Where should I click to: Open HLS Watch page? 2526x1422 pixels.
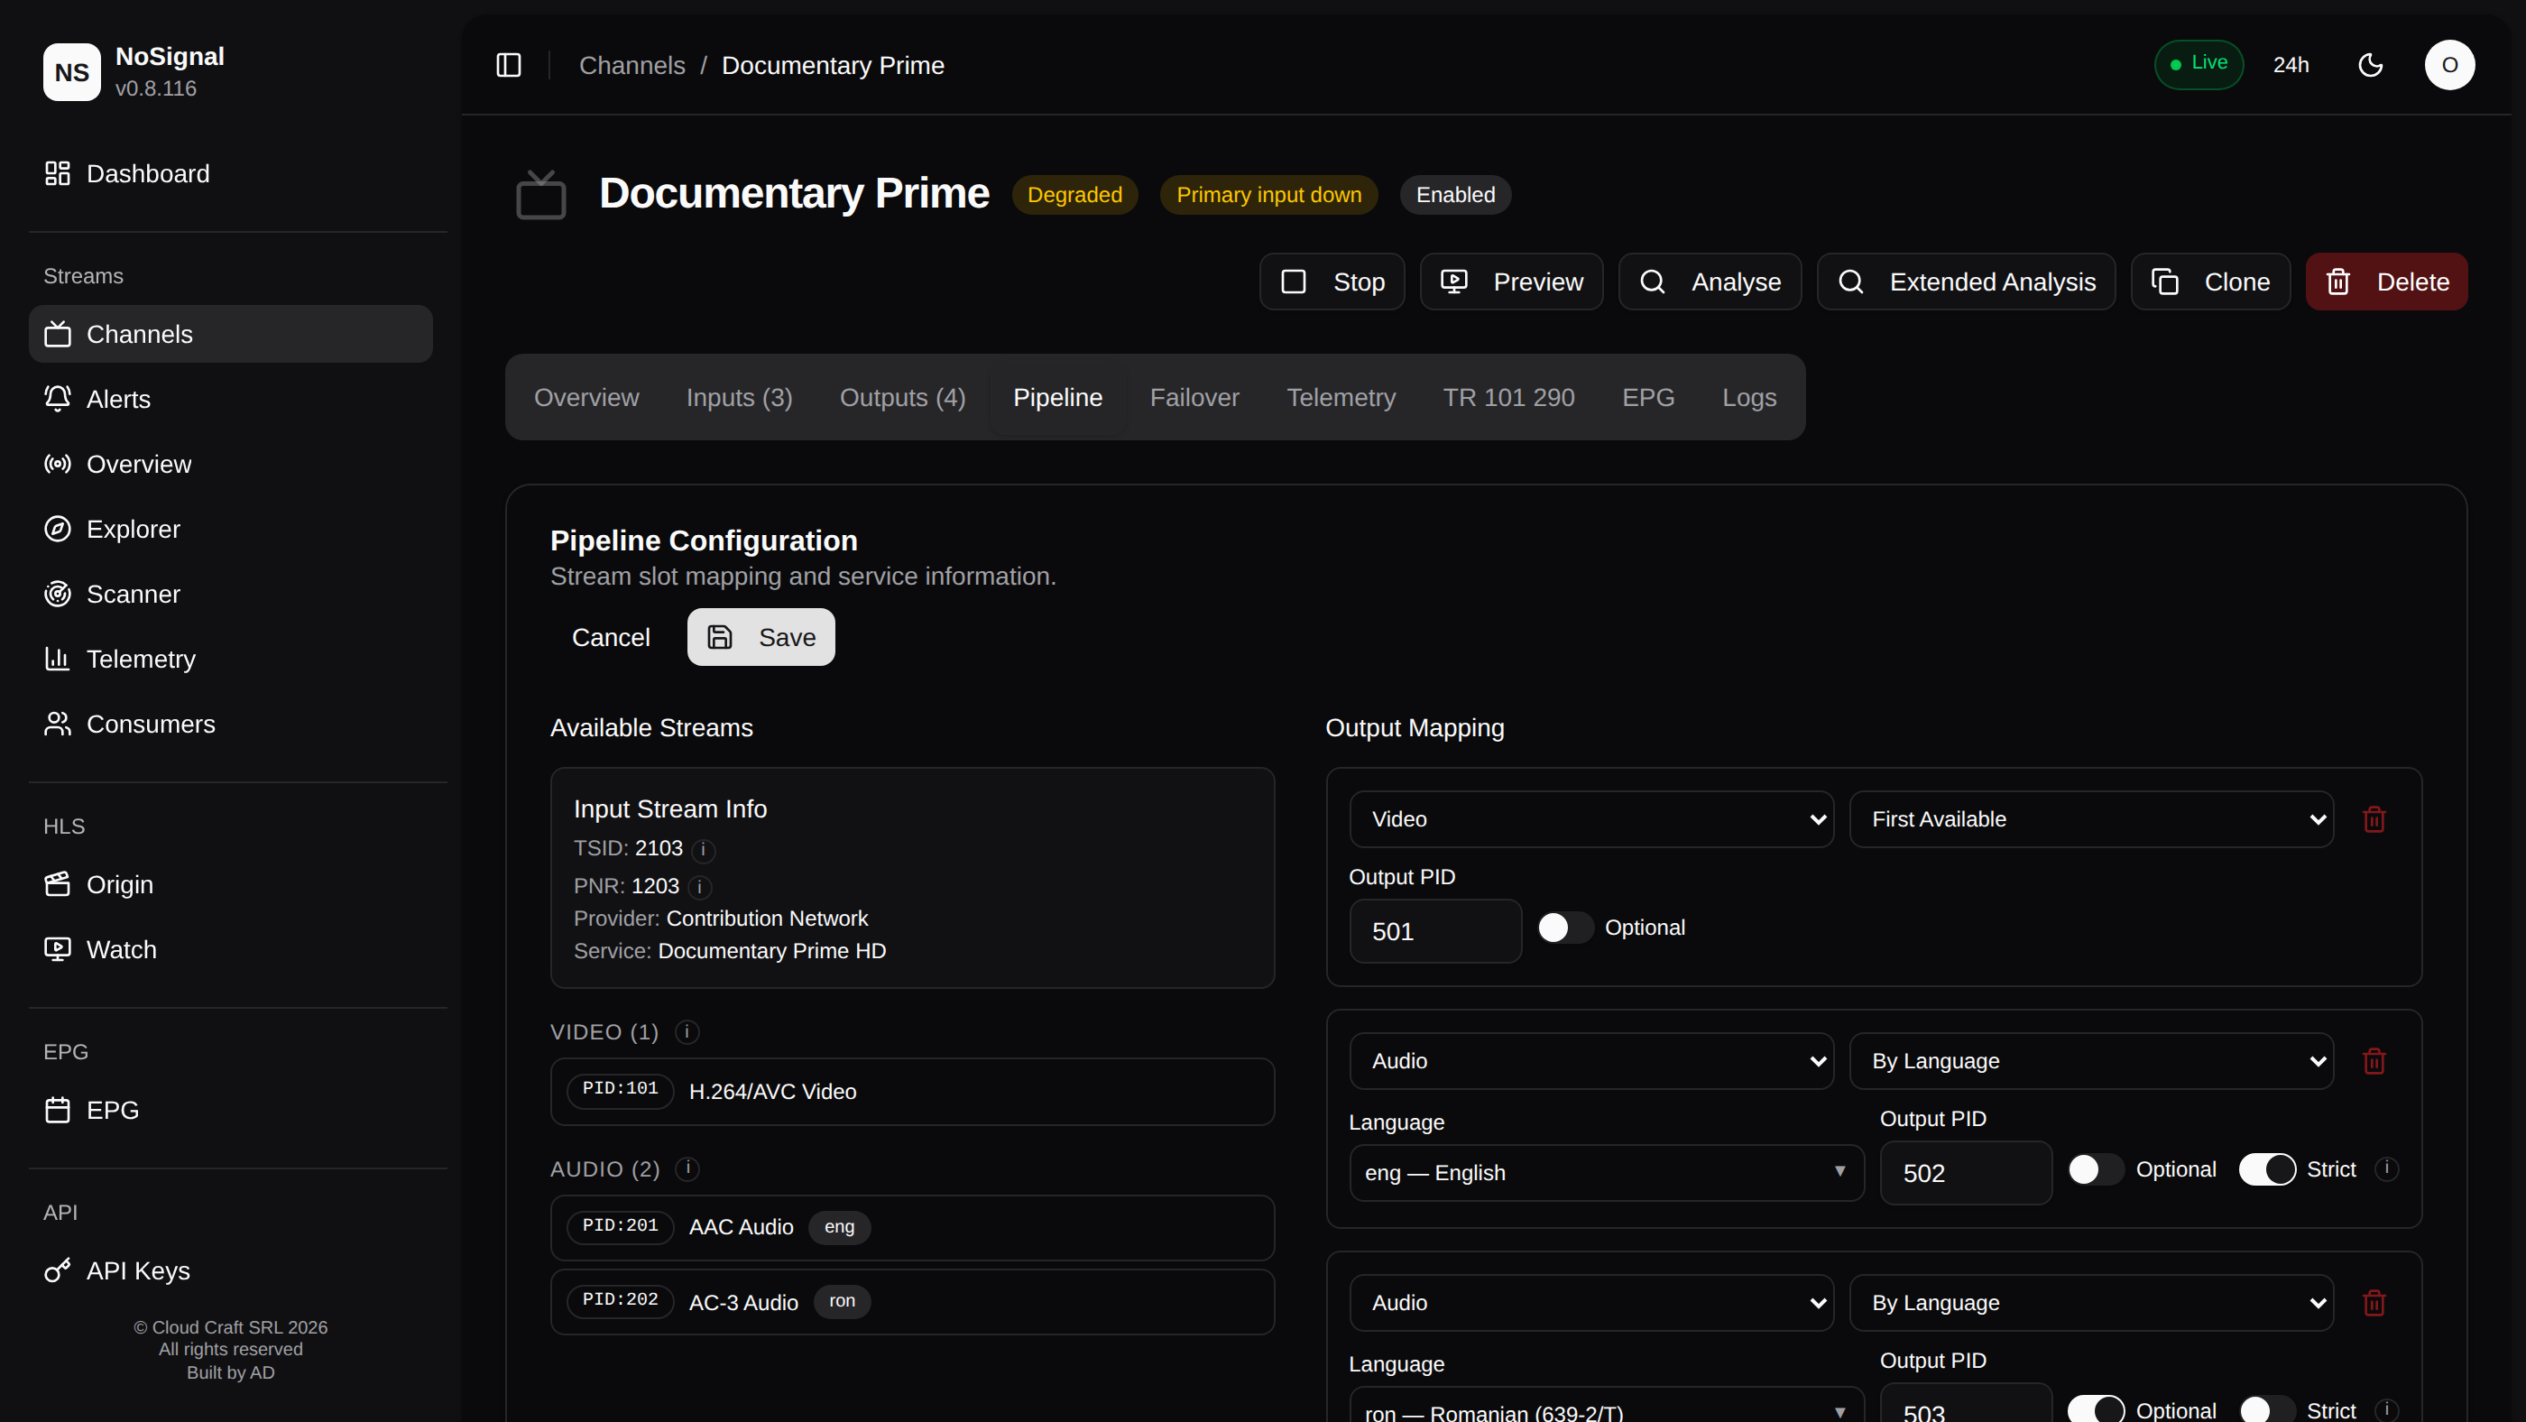pyautogui.click(x=230, y=949)
